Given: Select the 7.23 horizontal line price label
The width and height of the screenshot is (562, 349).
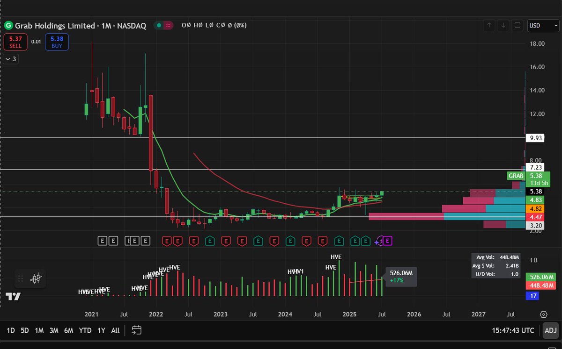Looking at the screenshot, I should click(x=536, y=167).
